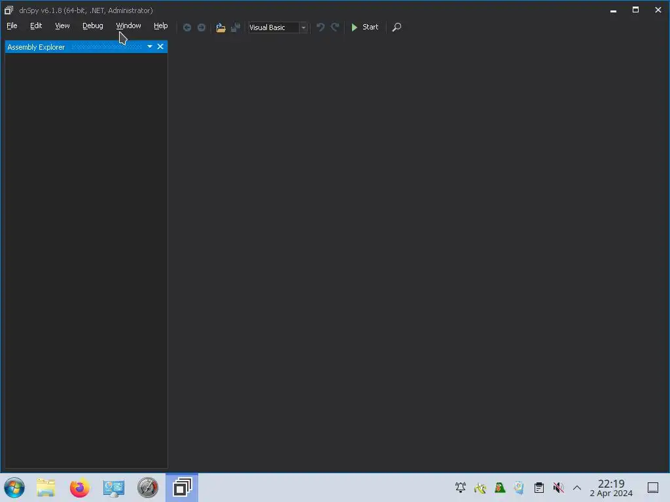The image size is (670, 502).
Task: Open the Windows Start menu orb
Action: coord(14,488)
